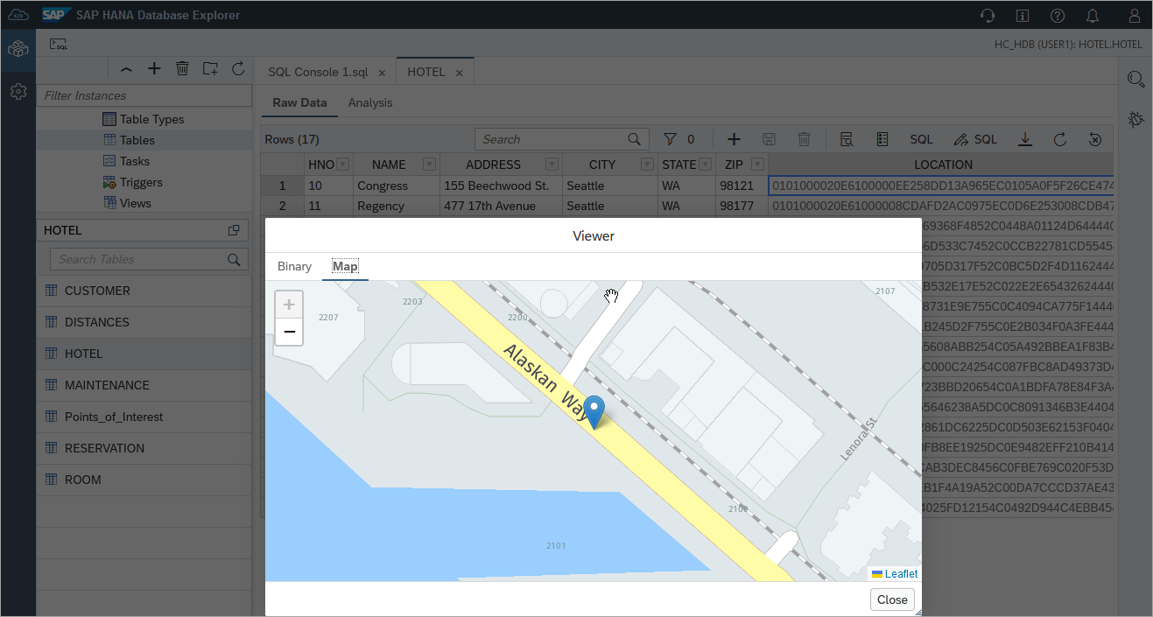
Task: Open the debugger bug icon
Action: coord(1136,118)
